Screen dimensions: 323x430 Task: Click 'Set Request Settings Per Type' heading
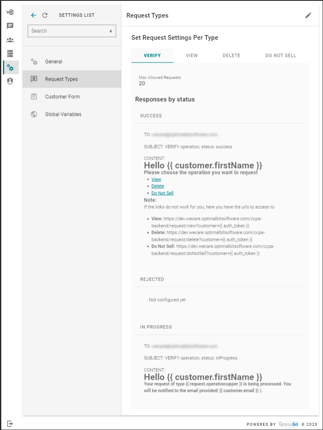point(175,38)
